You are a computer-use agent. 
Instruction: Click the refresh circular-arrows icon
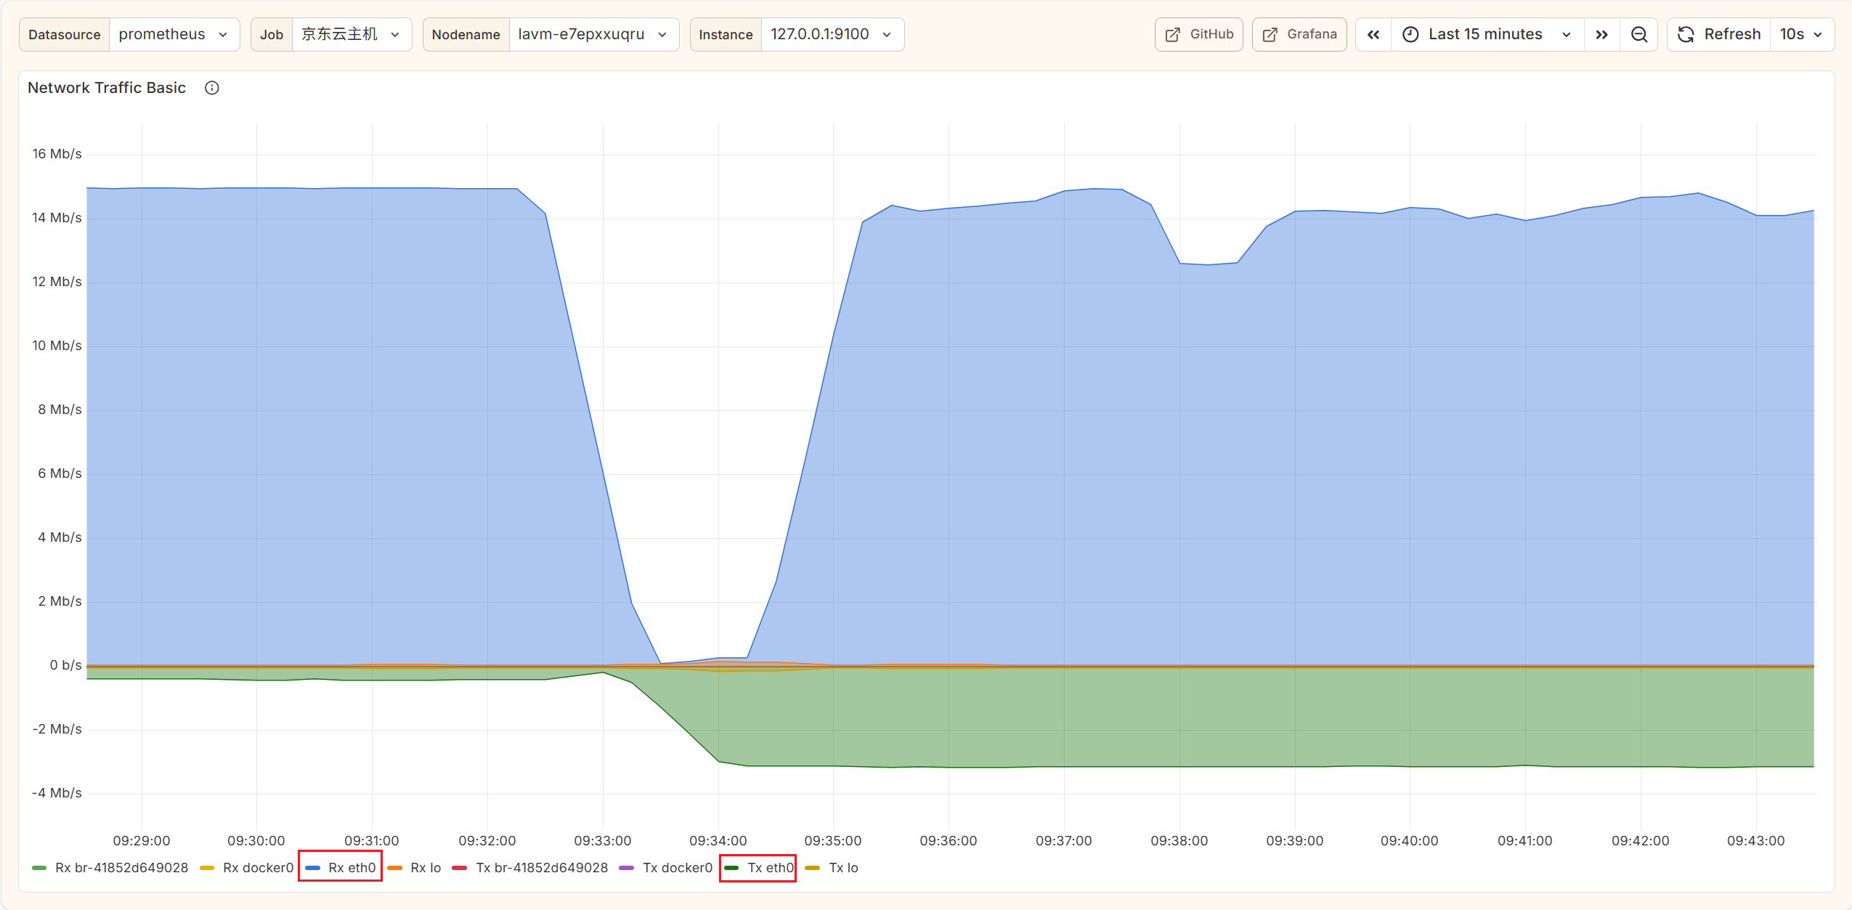click(x=1686, y=35)
